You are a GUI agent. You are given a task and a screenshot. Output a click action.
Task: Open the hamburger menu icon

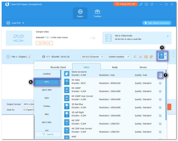pos(152,4)
